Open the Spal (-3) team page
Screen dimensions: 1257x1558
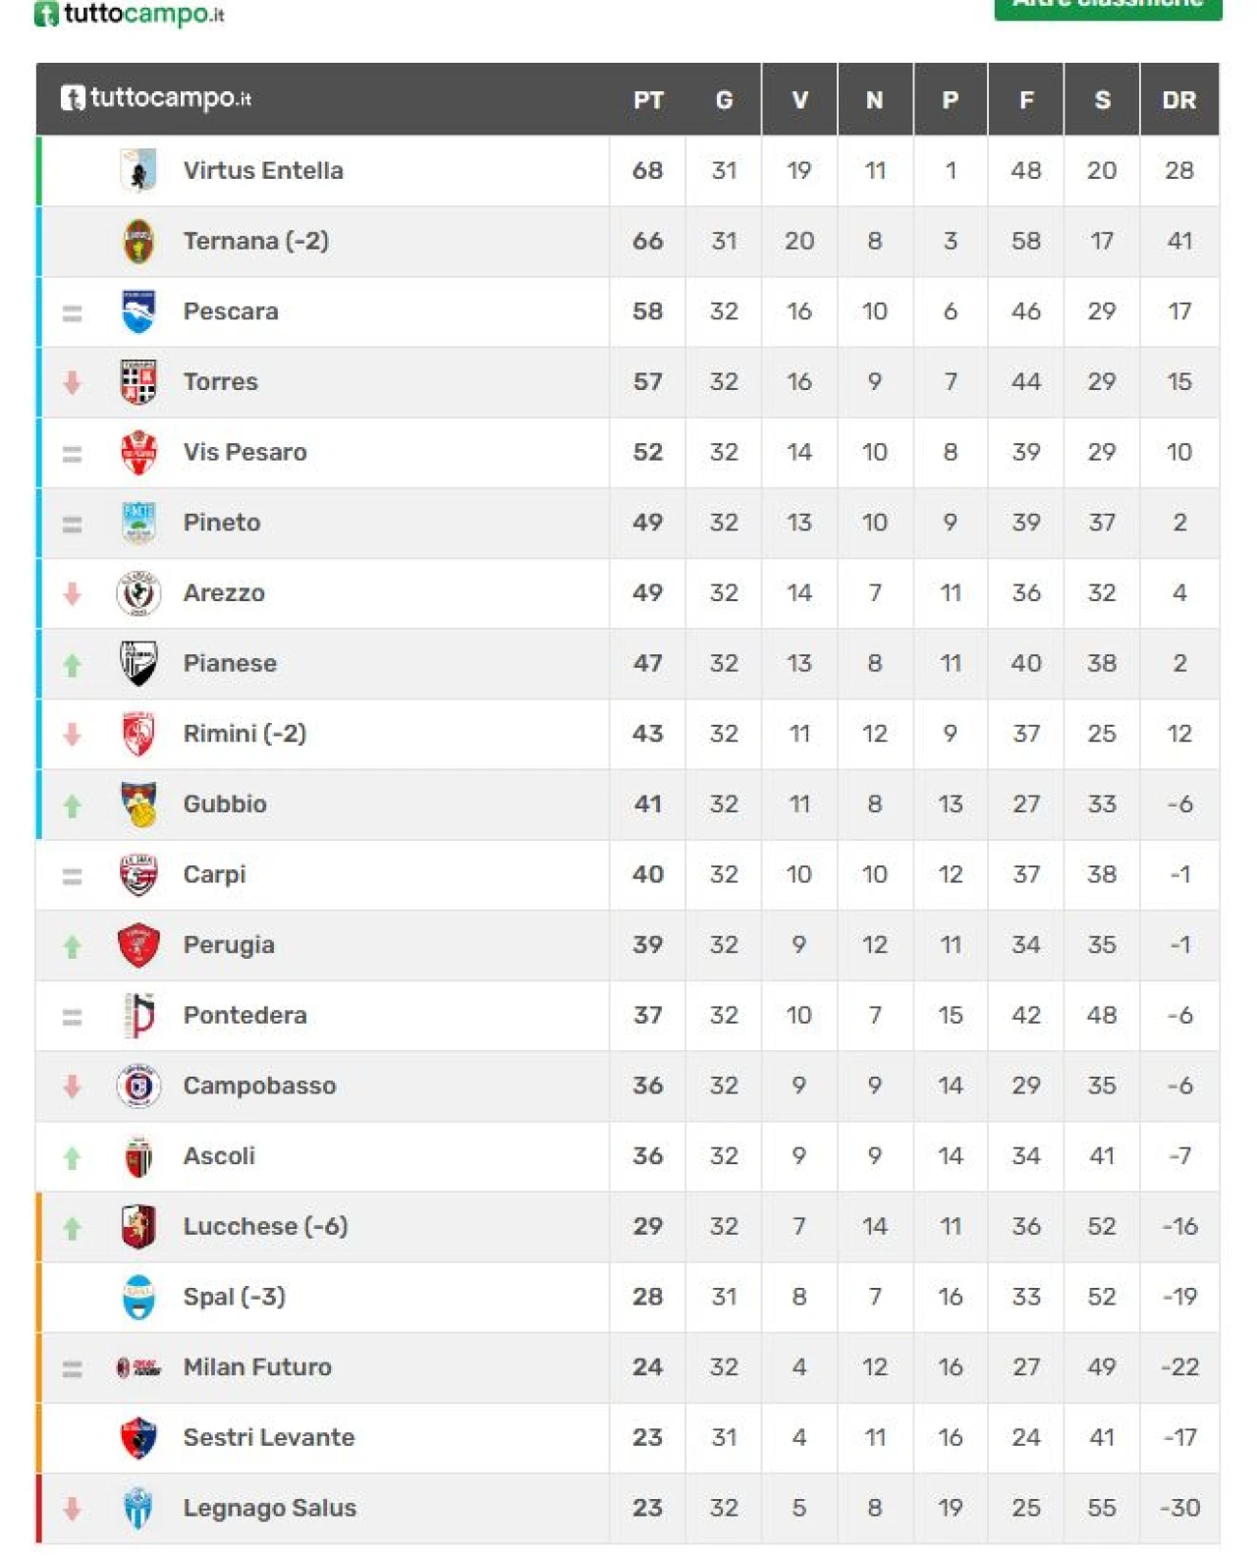point(234,1297)
